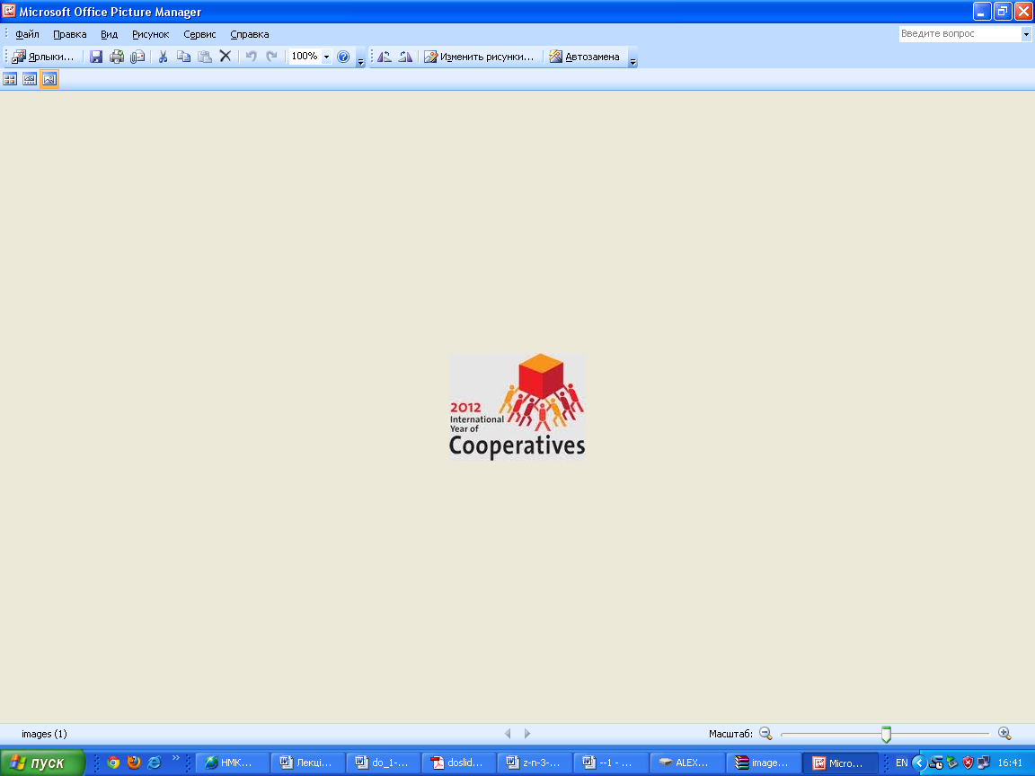Launch Firefox from quick launch
1035x776 pixels.
[x=134, y=763]
